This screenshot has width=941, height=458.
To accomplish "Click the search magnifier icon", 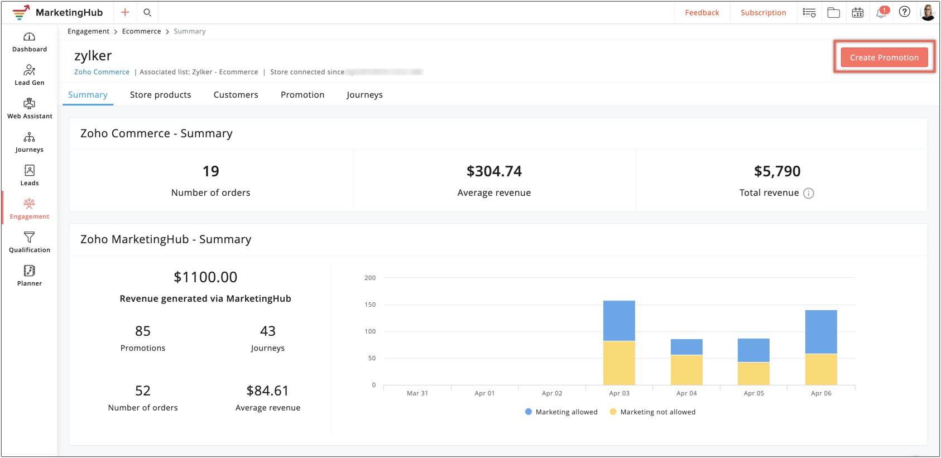I will point(147,12).
